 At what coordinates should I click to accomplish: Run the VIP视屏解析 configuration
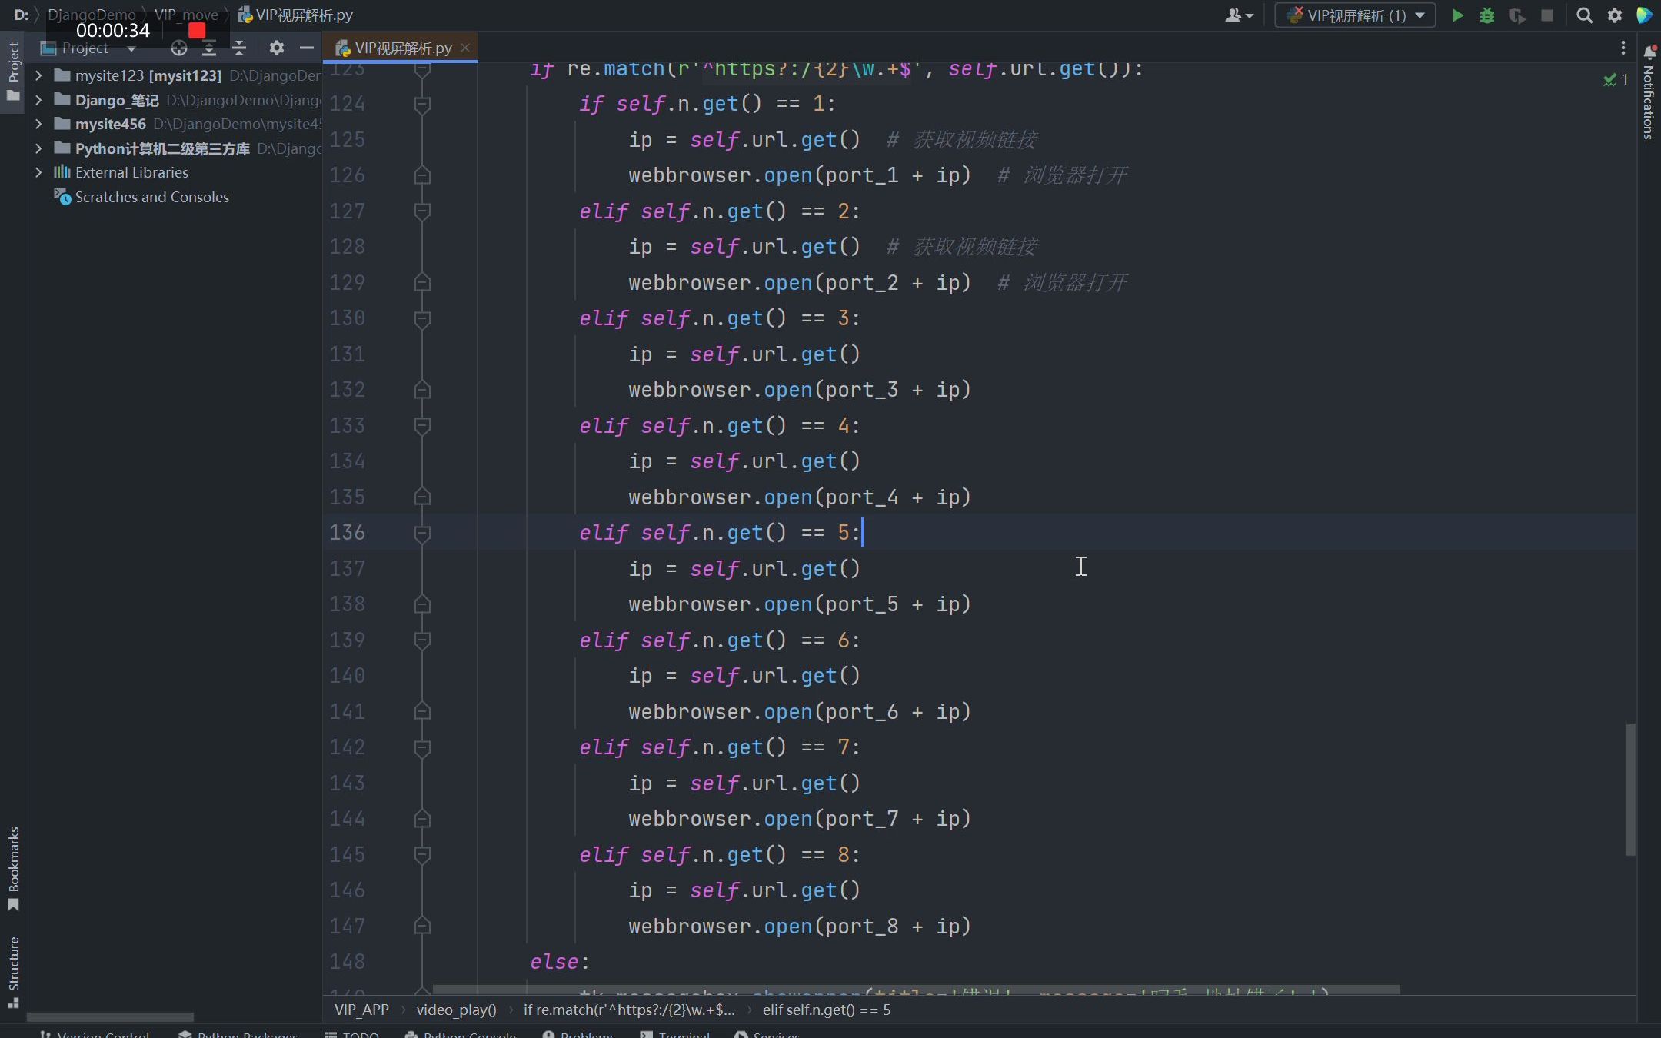pos(1457,15)
